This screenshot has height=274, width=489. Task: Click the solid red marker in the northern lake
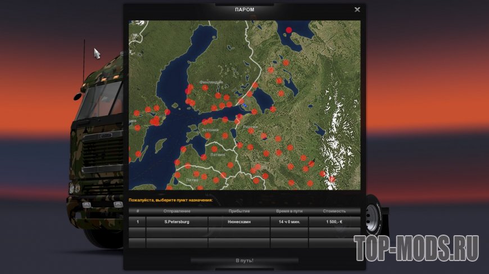click(x=289, y=30)
